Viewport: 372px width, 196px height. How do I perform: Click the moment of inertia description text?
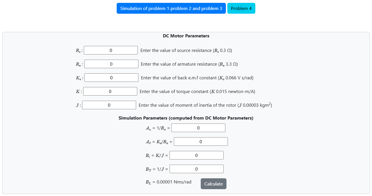point(205,105)
